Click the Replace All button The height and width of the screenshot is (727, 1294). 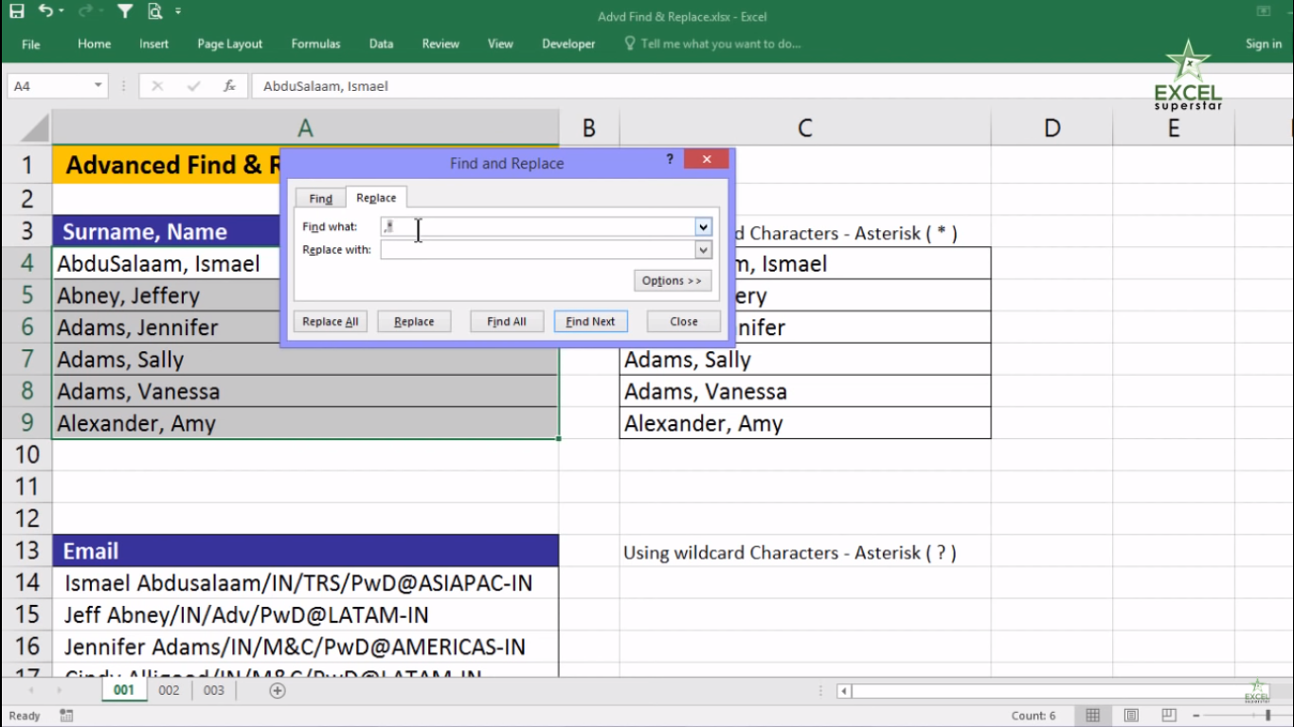pyautogui.click(x=331, y=322)
